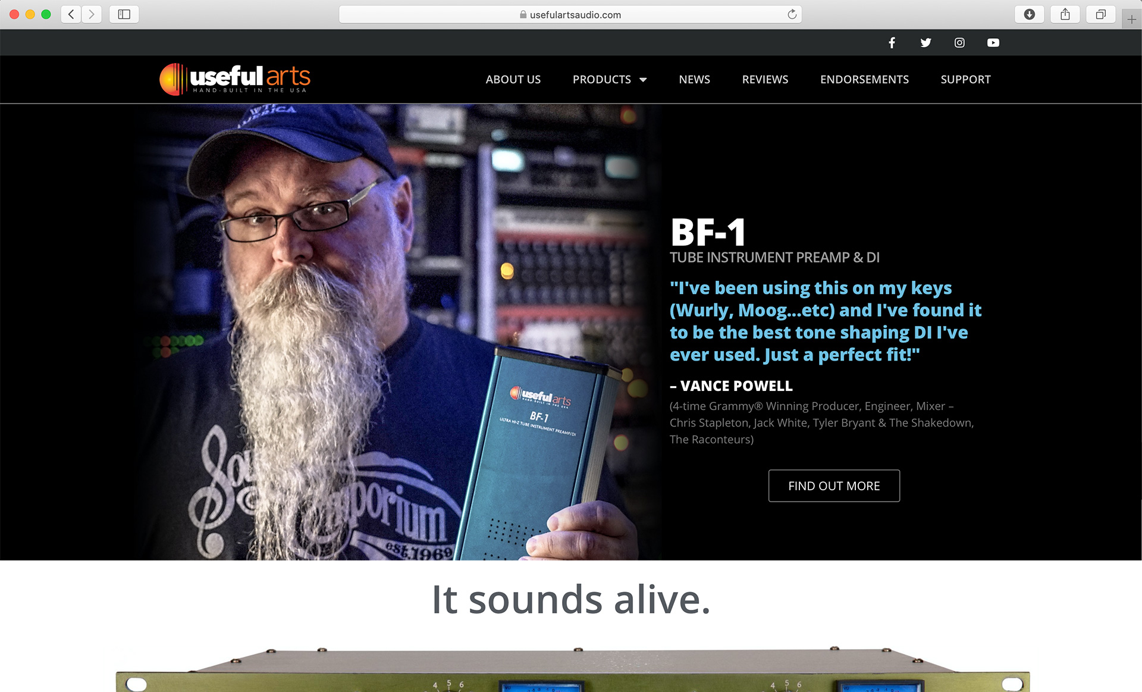Click the Grammy Winning Producer credits text
The height and width of the screenshot is (692, 1142).
point(821,422)
